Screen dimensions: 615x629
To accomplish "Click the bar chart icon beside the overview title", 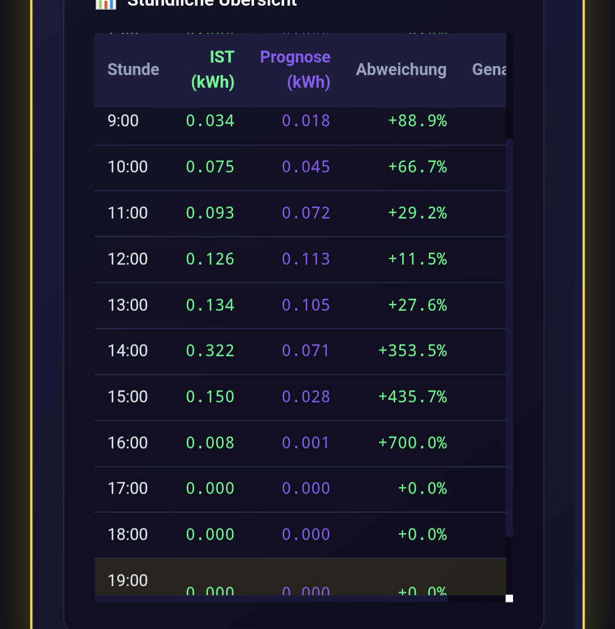I will coord(106,3).
